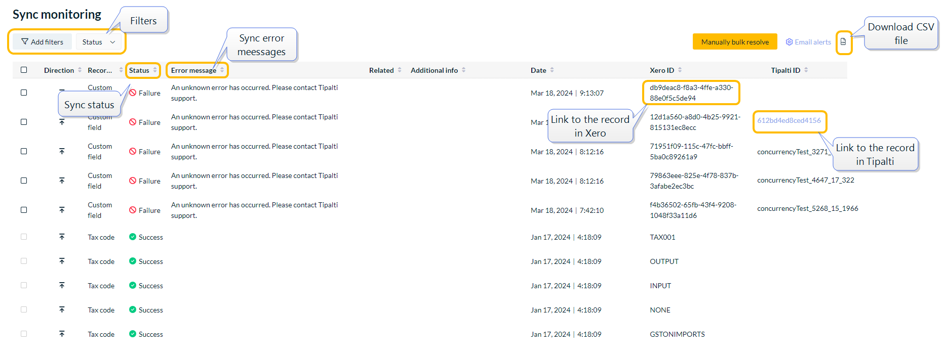Click Xero ID INPUT
The height and width of the screenshot is (358, 945).
(x=660, y=286)
